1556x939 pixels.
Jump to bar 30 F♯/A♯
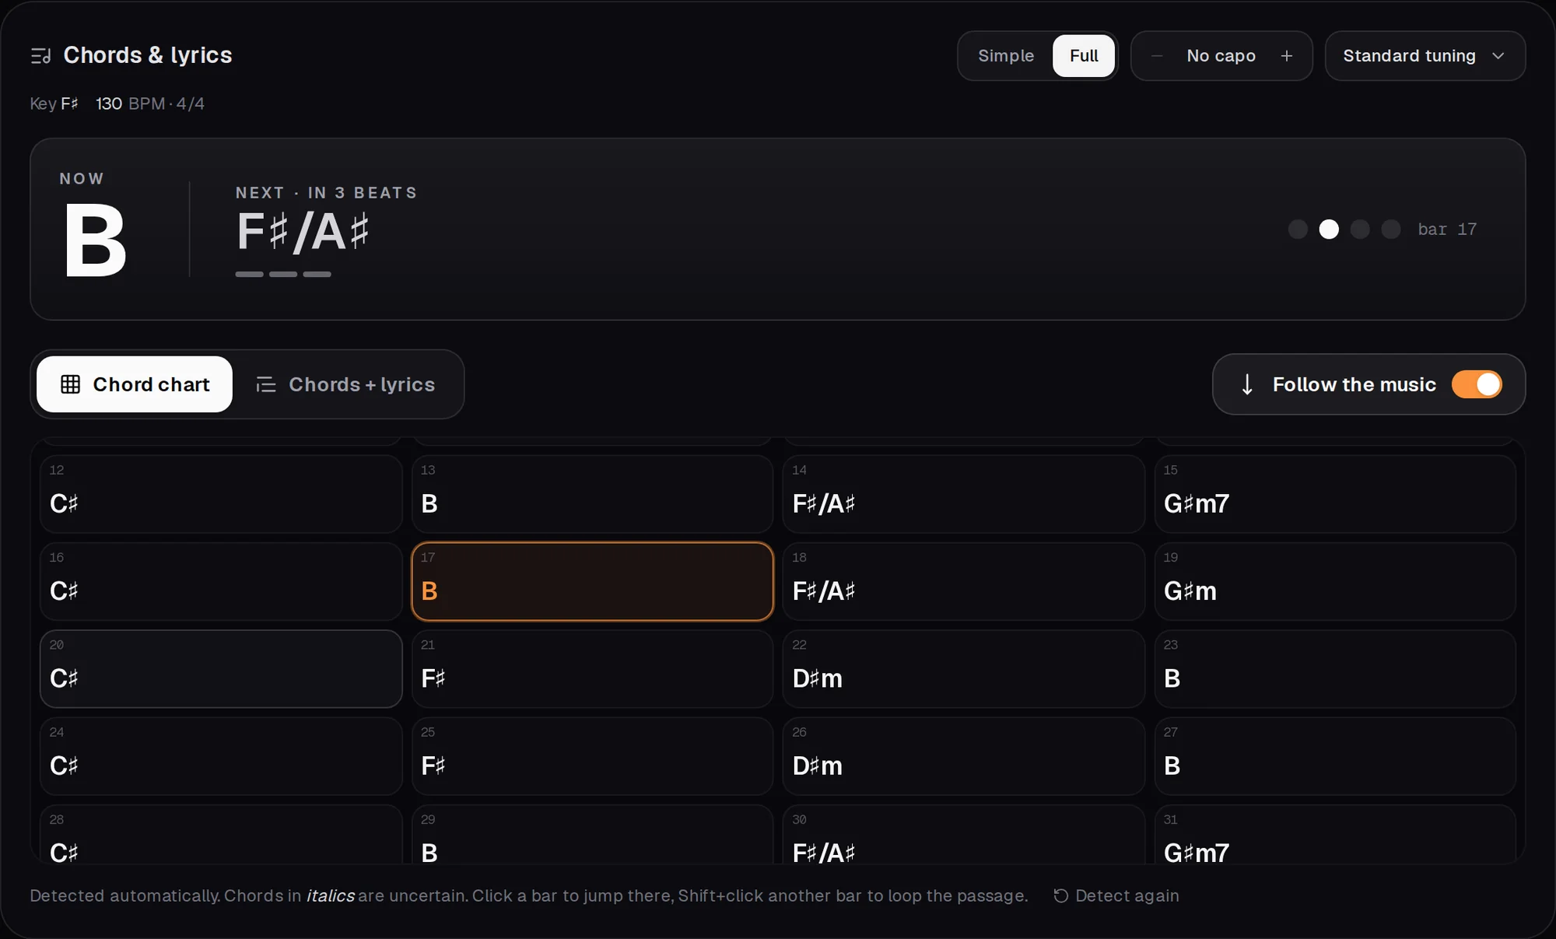pos(963,835)
